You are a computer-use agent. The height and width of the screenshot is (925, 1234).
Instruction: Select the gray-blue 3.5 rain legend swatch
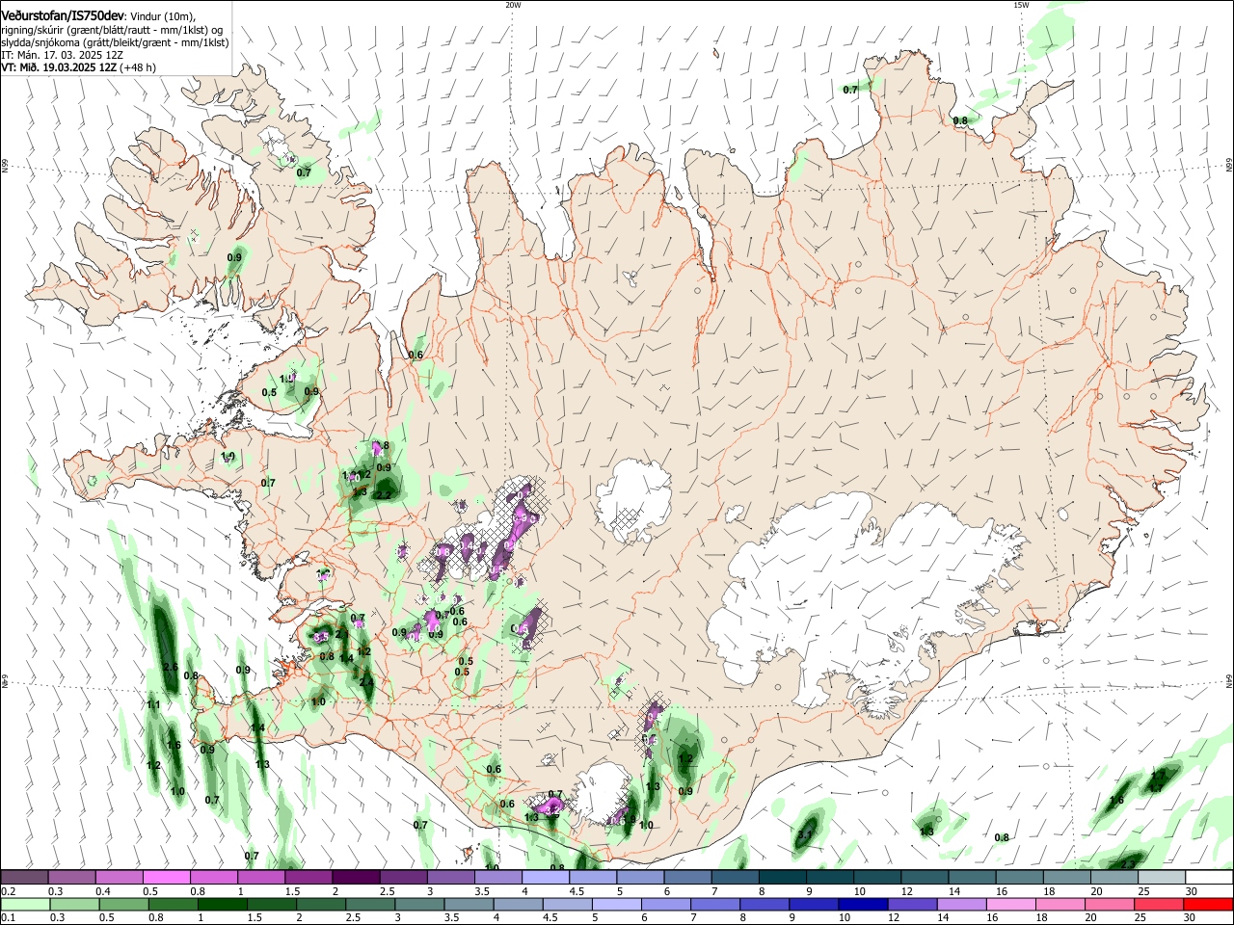click(469, 904)
